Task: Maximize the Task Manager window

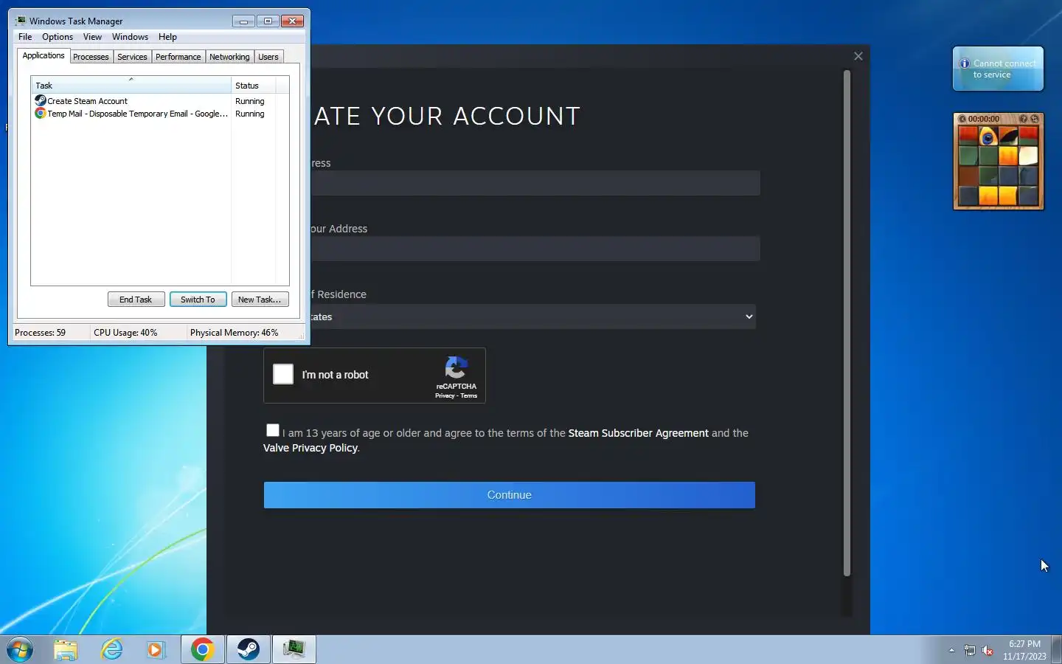Action: click(x=268, y=21)
